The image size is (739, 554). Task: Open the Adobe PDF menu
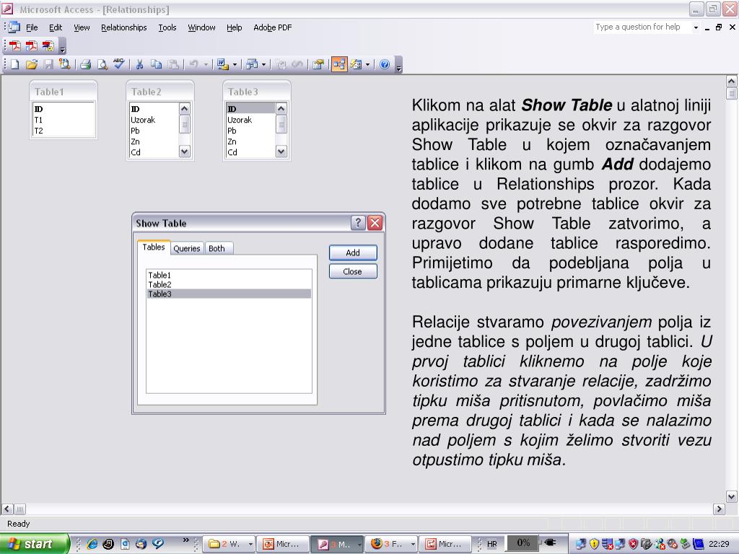tap(272, 27)
